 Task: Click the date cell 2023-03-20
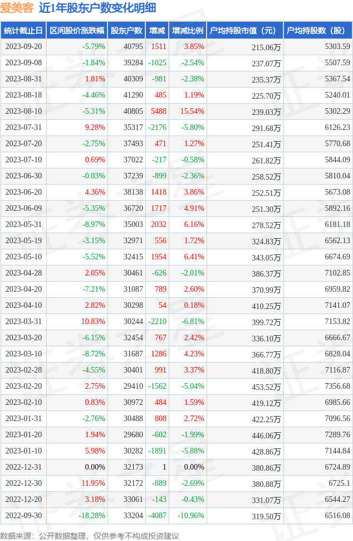coord(23,337)
